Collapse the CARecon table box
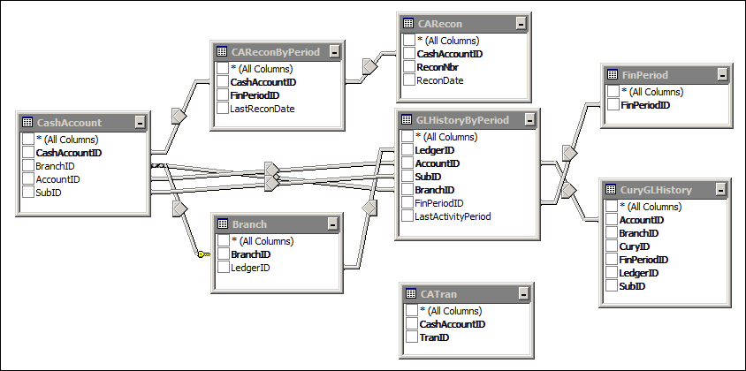The image size is (746, 371). (521, 24)
